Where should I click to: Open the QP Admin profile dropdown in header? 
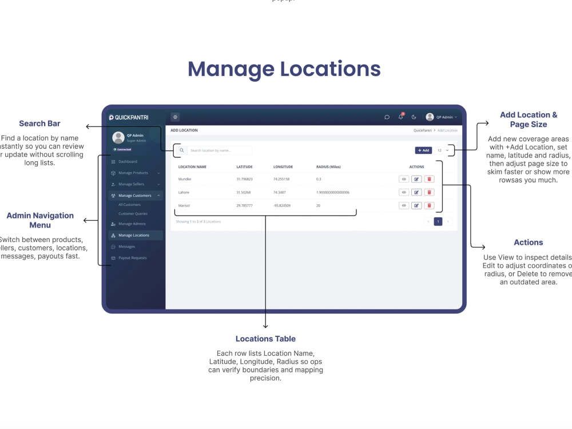[x=442, y=117]
